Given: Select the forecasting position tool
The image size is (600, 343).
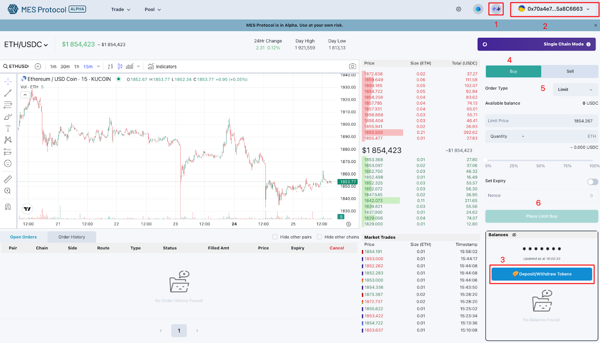Looking at the screenshot, I should click(8, 152).
